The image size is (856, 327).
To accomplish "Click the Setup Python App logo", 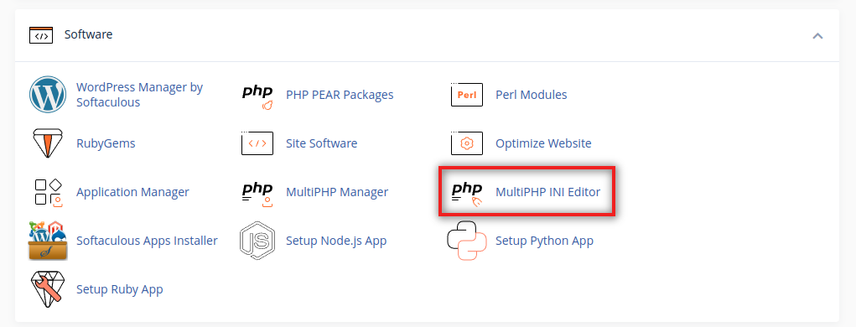I will [x=467, y=241].
